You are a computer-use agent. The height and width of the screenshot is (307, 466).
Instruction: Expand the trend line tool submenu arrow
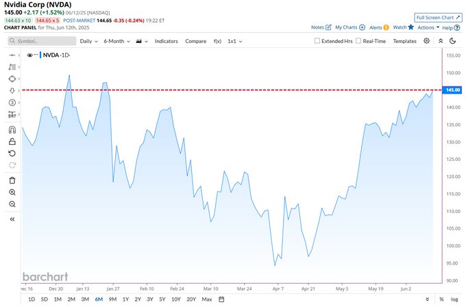tap(19, 55)
